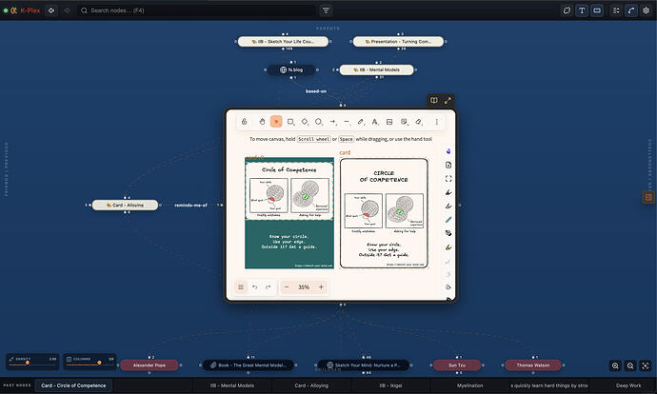Switch to Card - Alloying past node

point(311,385)
